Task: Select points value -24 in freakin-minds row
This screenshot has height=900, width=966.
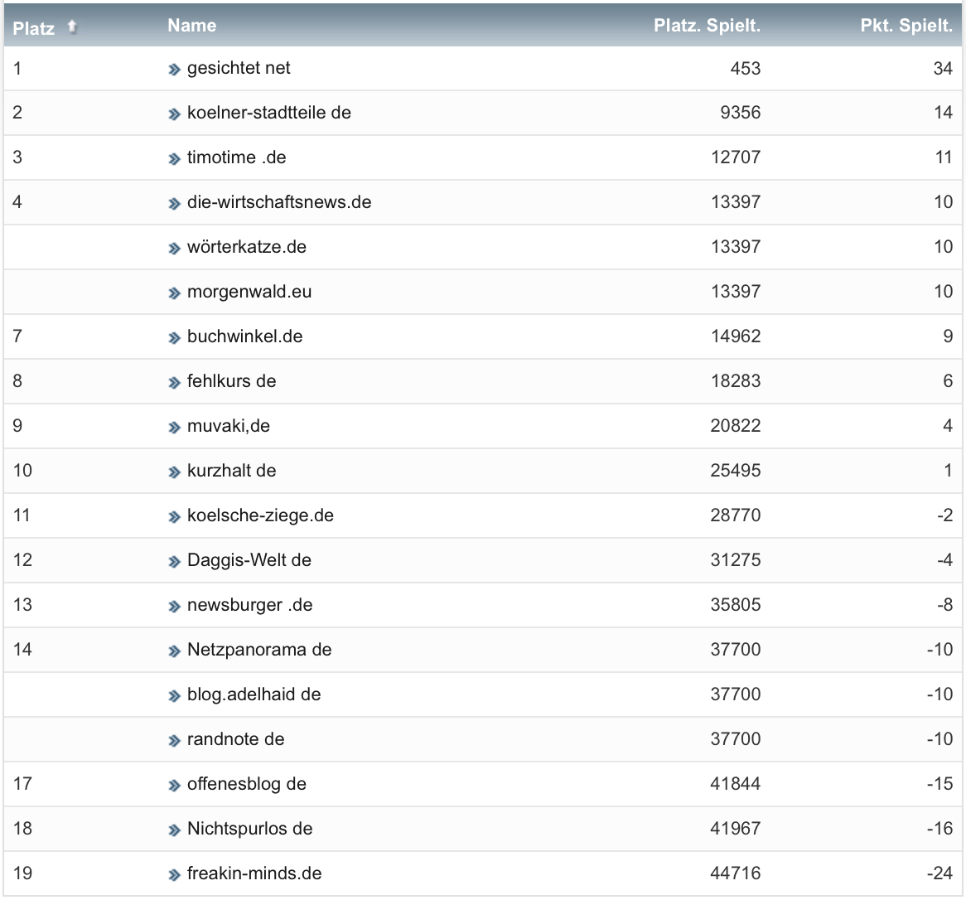Action: (940, 873)
